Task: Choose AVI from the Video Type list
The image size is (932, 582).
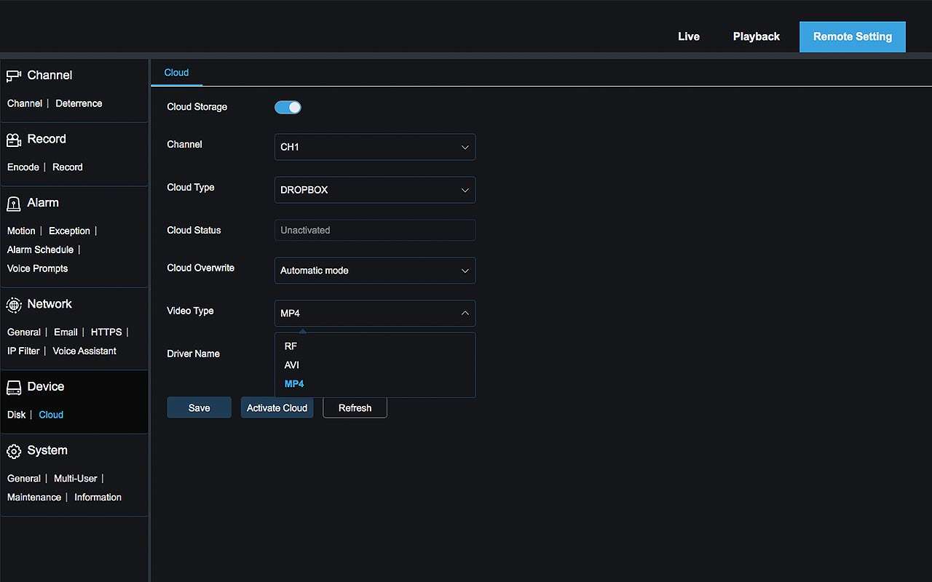Action: point(292,365)
